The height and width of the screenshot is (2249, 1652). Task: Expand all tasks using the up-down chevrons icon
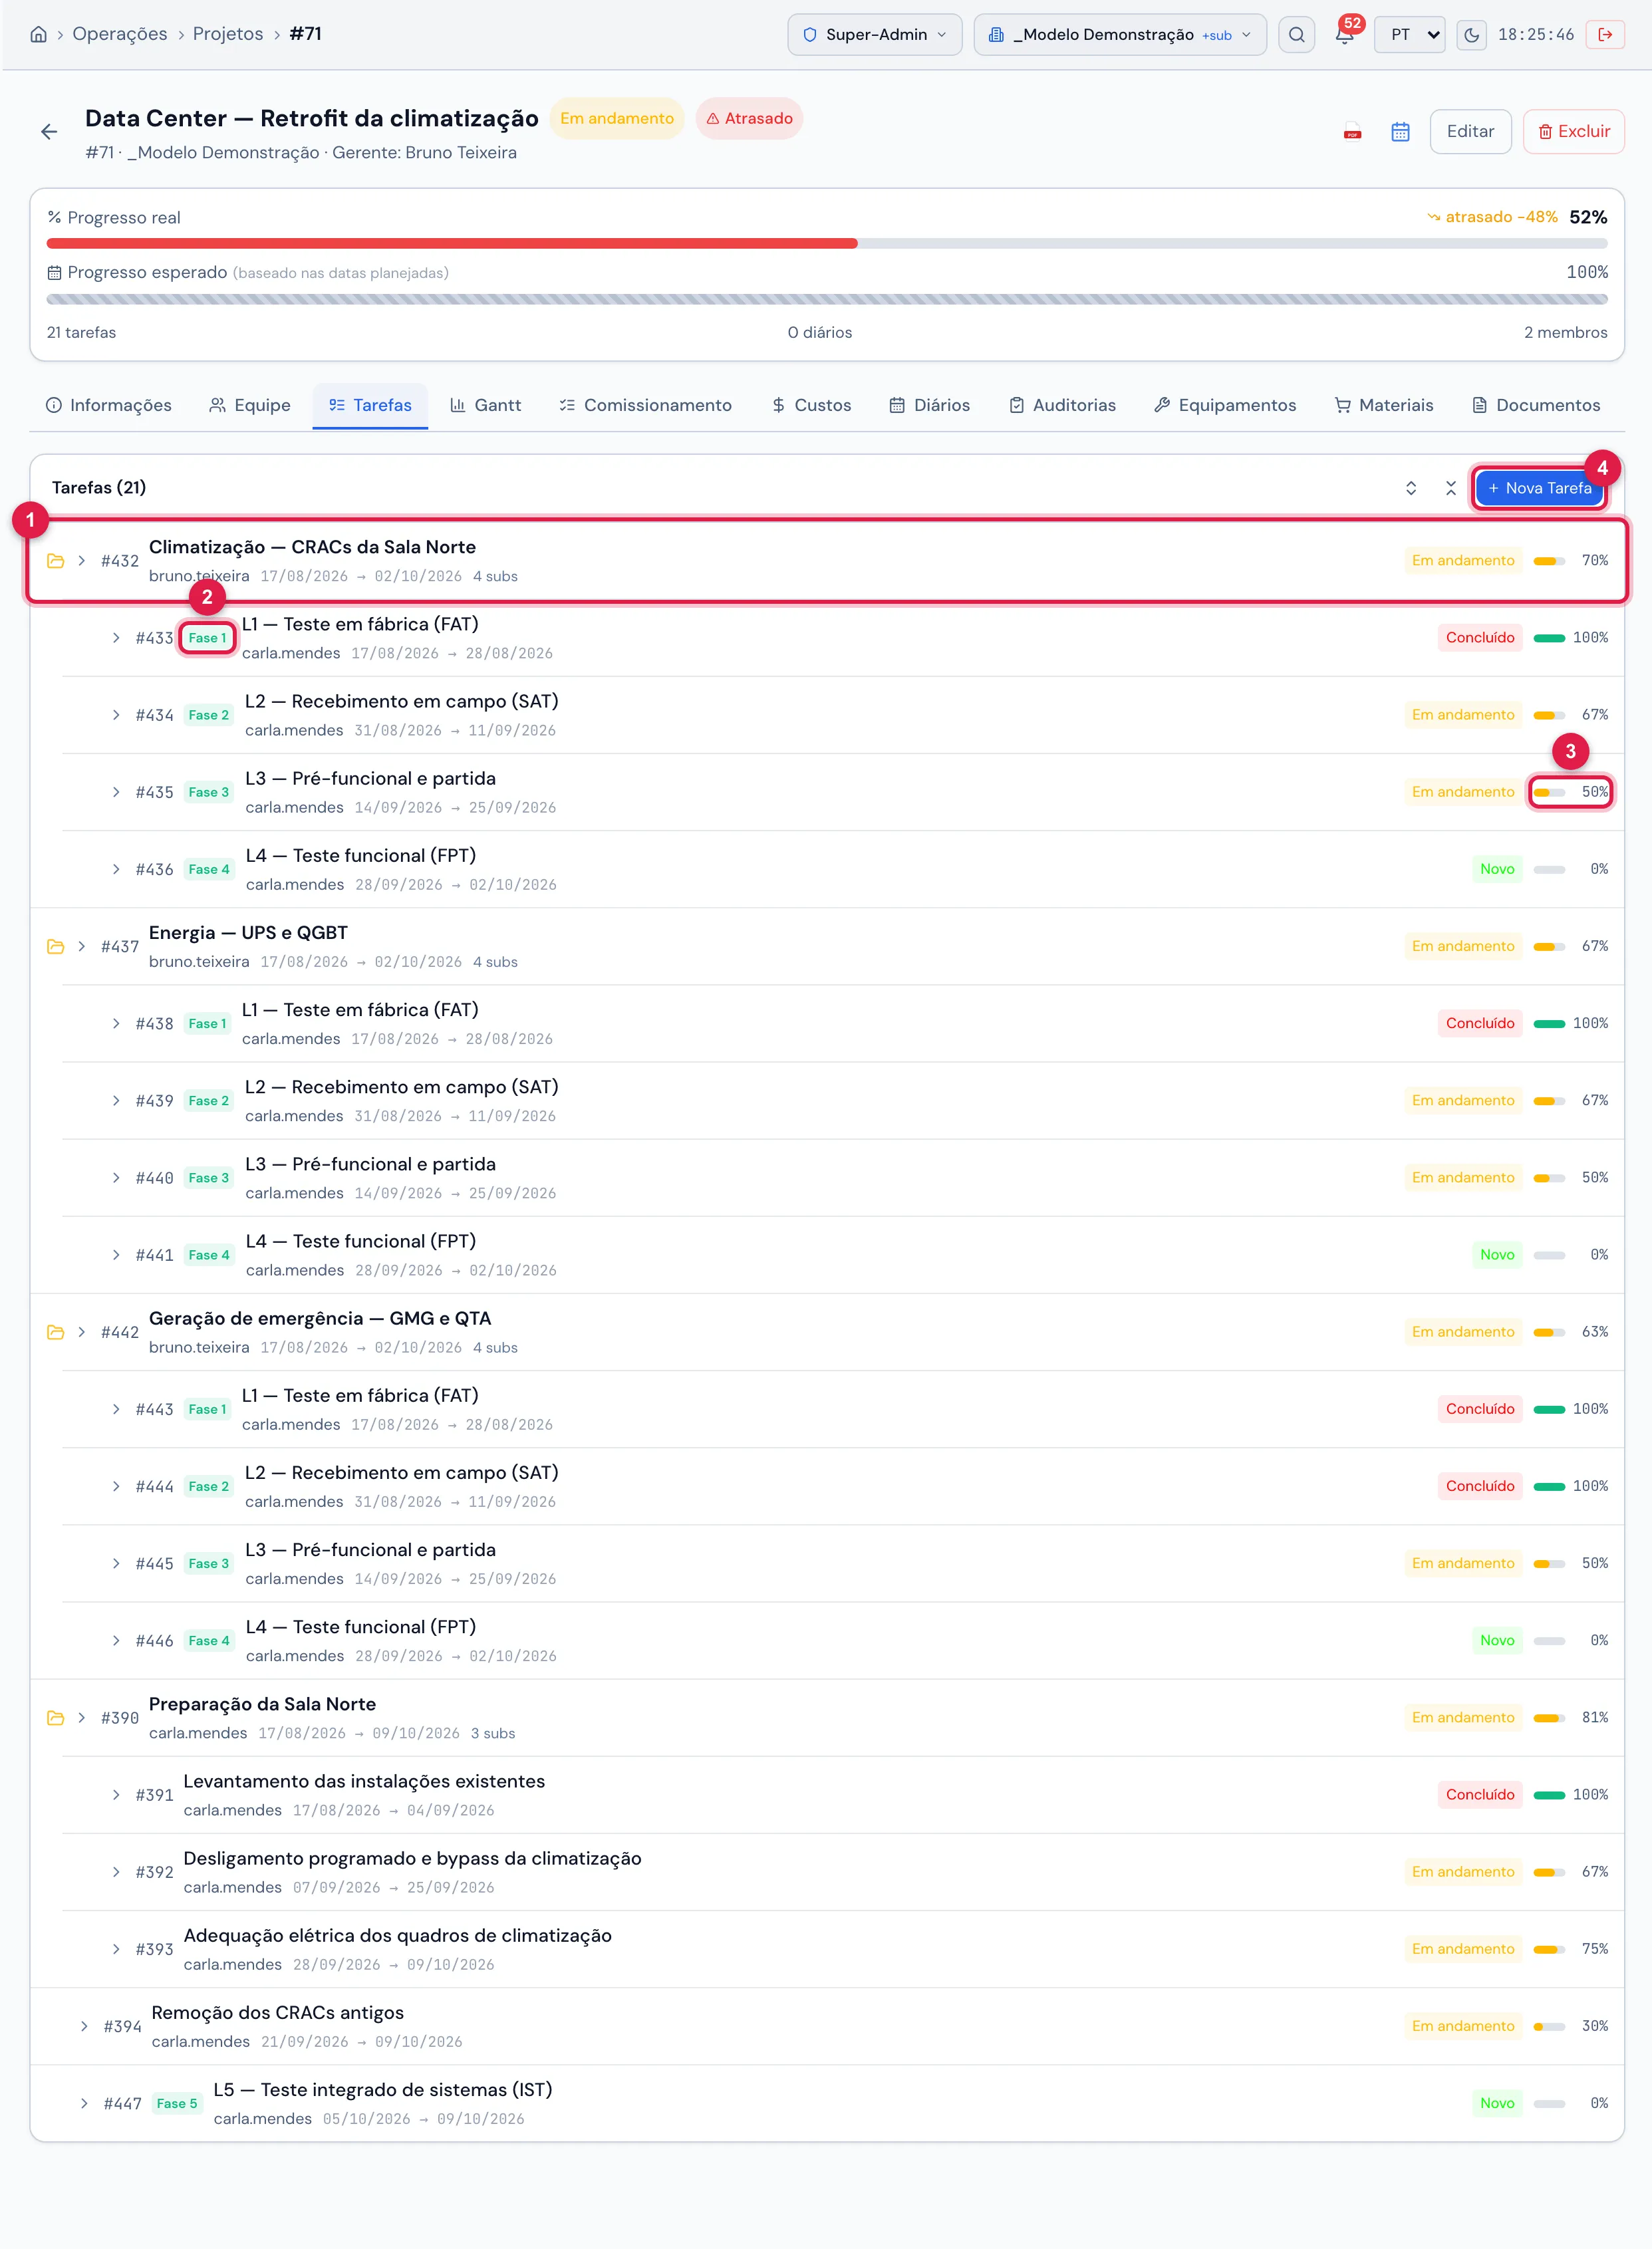point(1411,488)
